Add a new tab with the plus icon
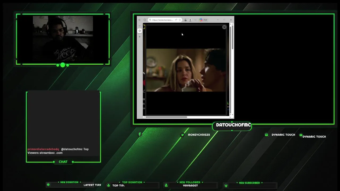The image size is (340, 191). (x=140, y=37)
